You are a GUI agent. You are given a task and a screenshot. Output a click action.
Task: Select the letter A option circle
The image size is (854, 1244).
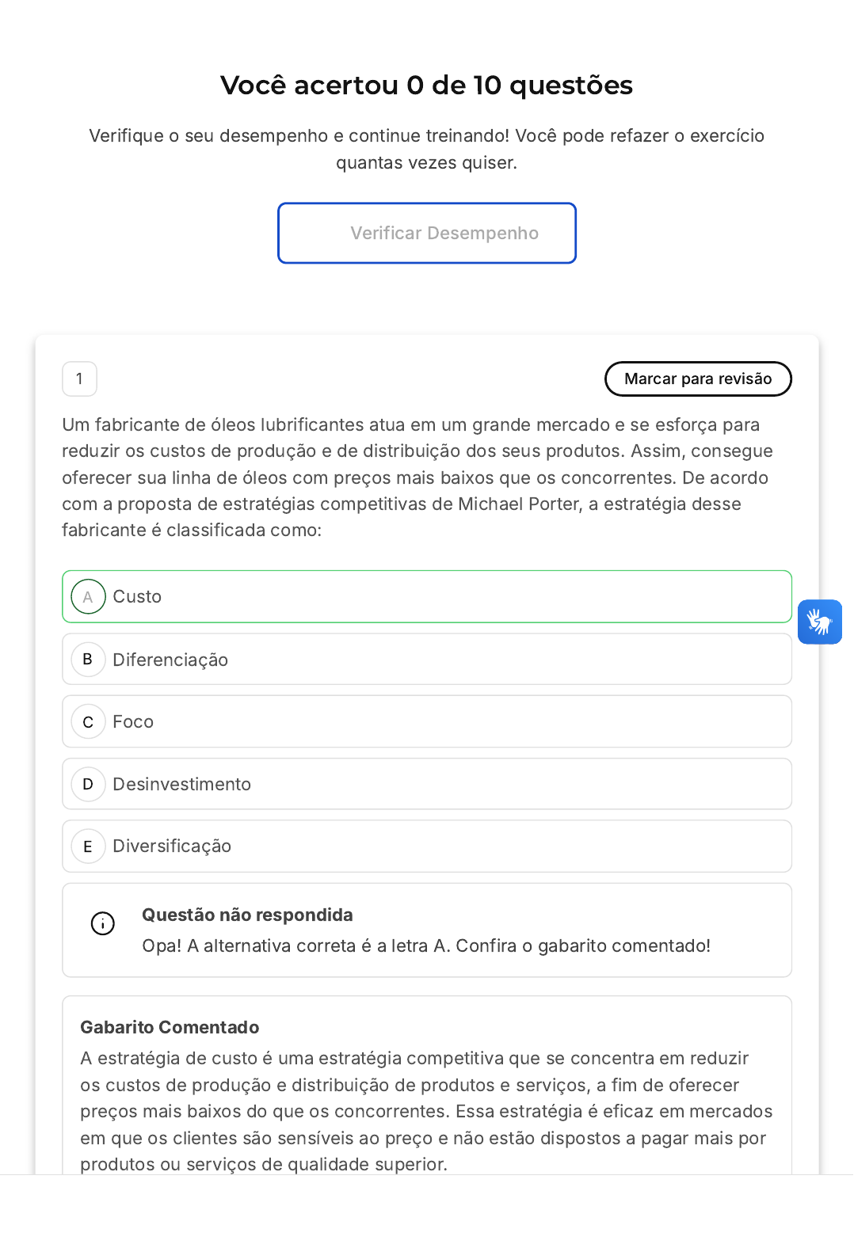point(88,597)
